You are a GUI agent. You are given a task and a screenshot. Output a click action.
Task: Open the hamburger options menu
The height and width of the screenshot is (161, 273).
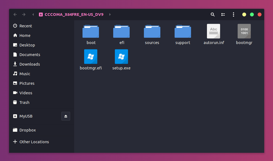point(233,14)
